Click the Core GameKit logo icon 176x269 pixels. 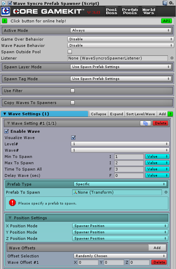(x=6, y=11)
